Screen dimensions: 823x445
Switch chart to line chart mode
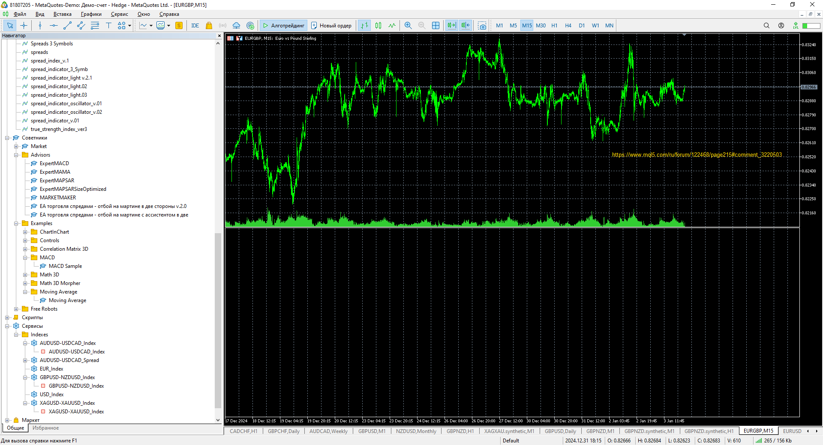(392, 26)
